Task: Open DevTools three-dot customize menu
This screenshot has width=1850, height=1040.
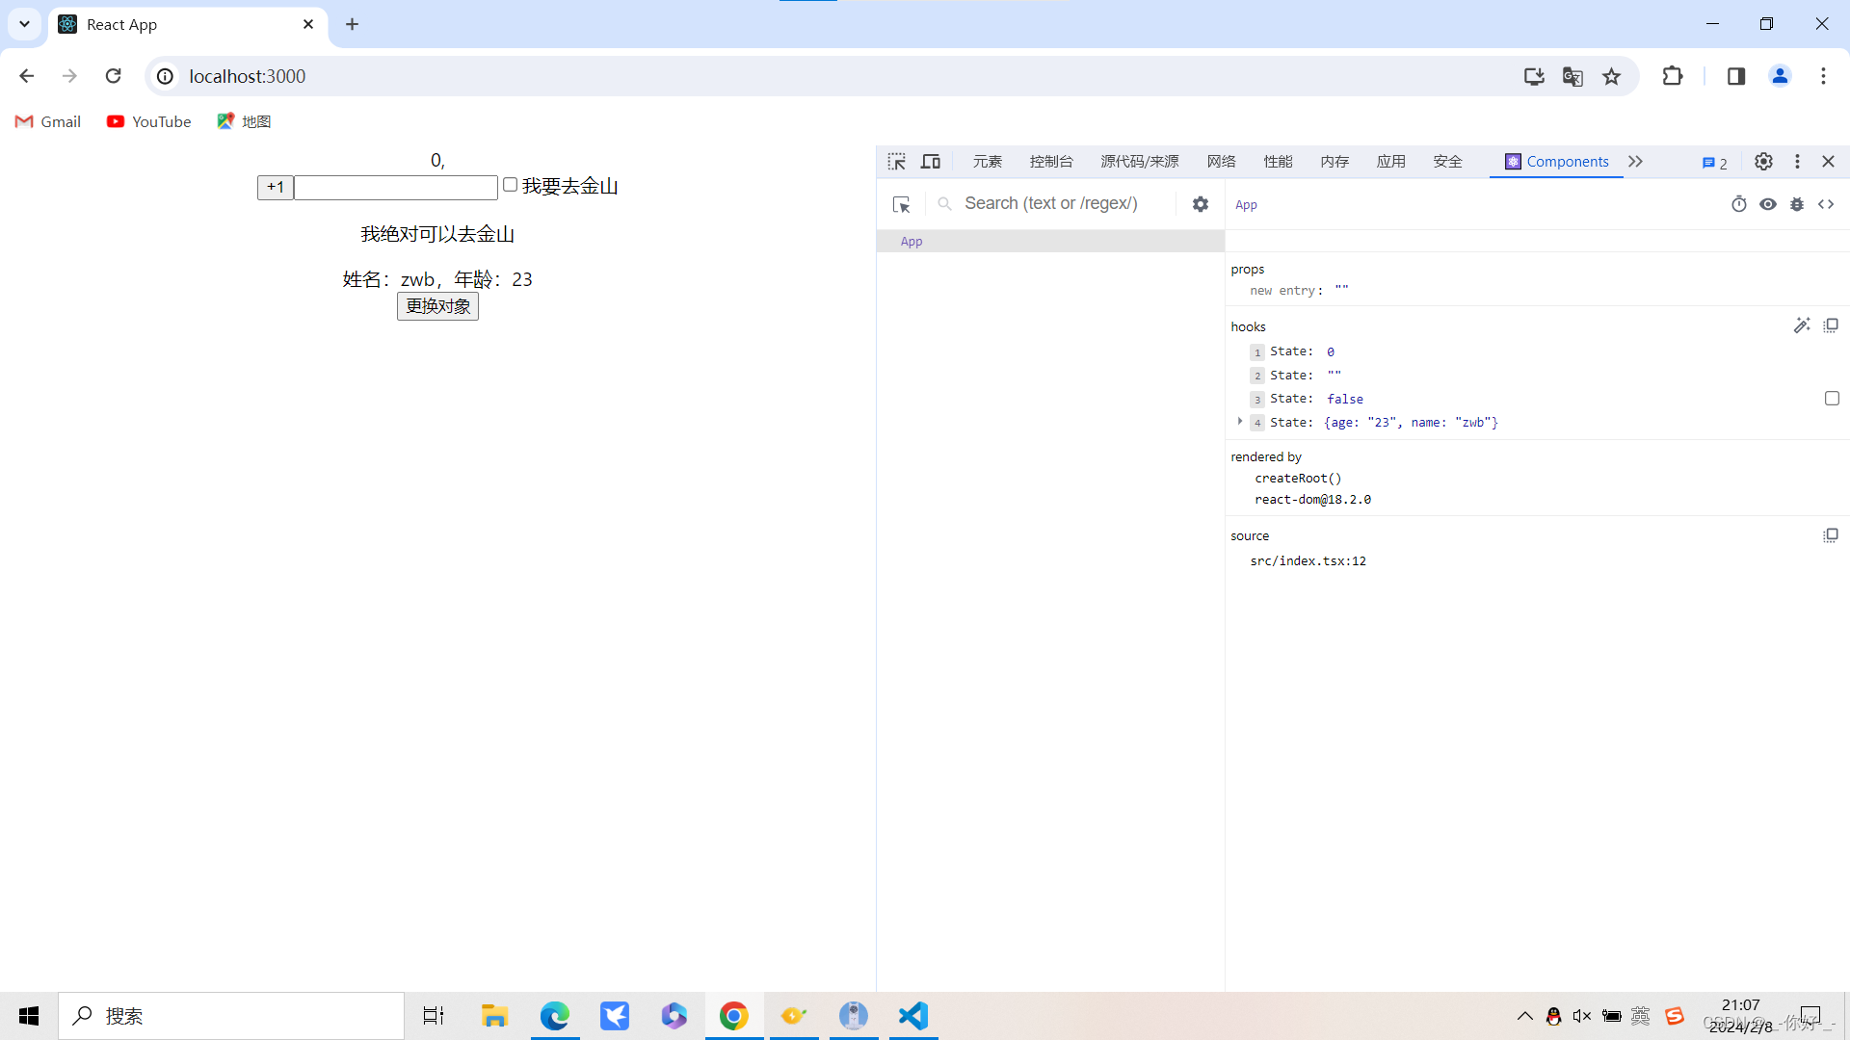Action: (x=1797, y=162)
